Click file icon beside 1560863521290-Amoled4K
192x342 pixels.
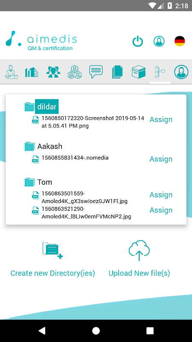coord(35,210)
